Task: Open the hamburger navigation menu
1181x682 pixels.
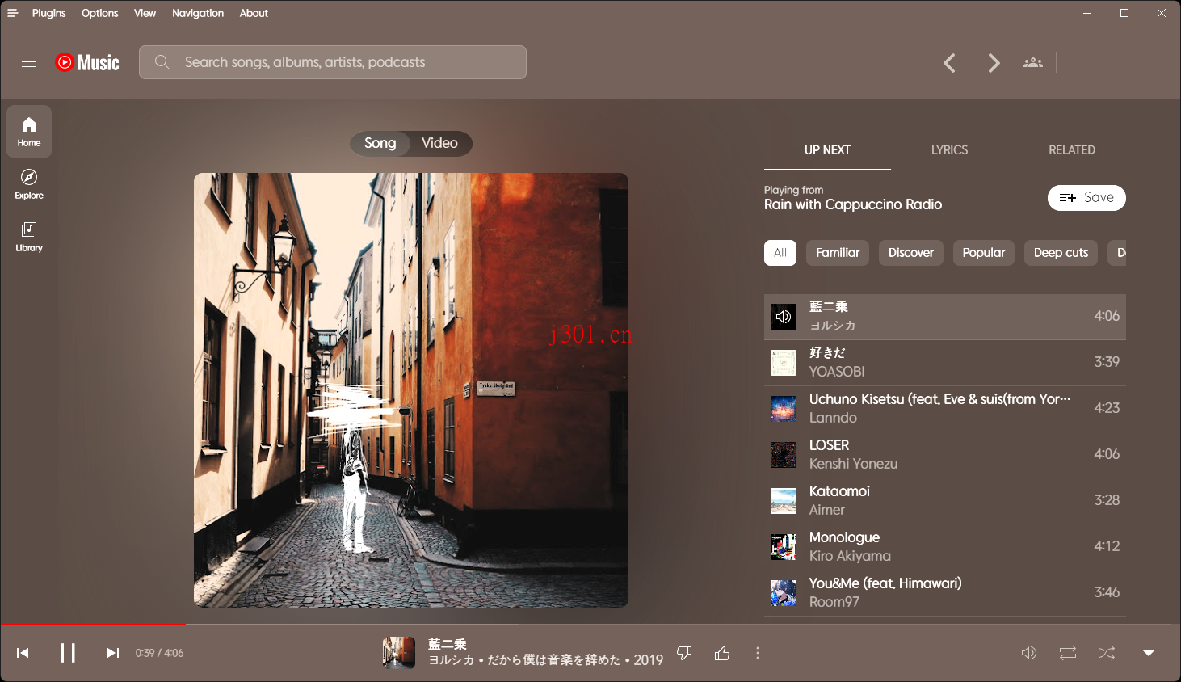Action: 29,61
